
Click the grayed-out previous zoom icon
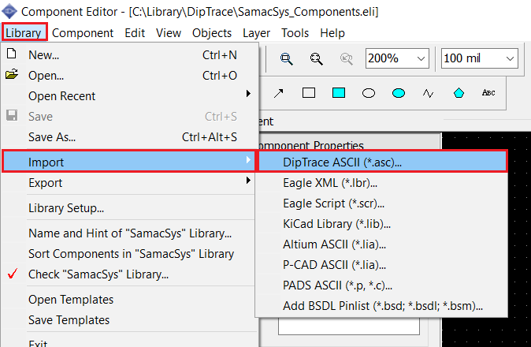point(346,58)
